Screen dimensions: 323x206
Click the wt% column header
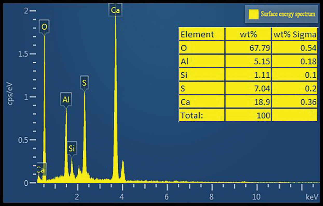click(x=248, y=34)
